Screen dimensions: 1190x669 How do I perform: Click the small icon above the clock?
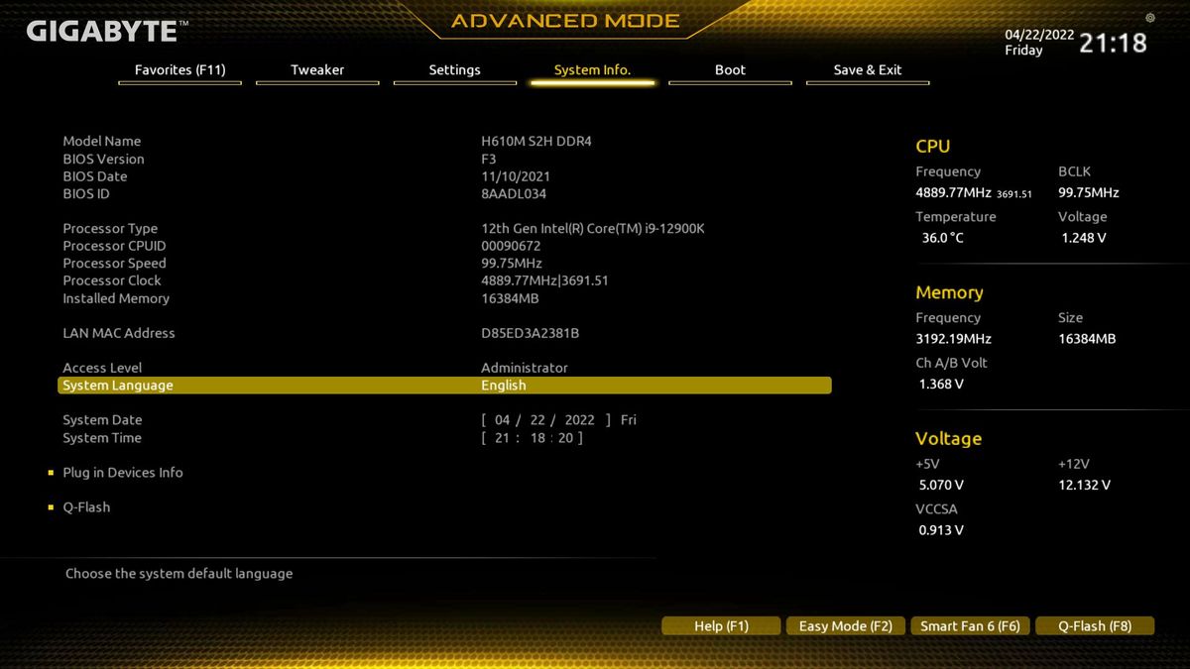1149,17
